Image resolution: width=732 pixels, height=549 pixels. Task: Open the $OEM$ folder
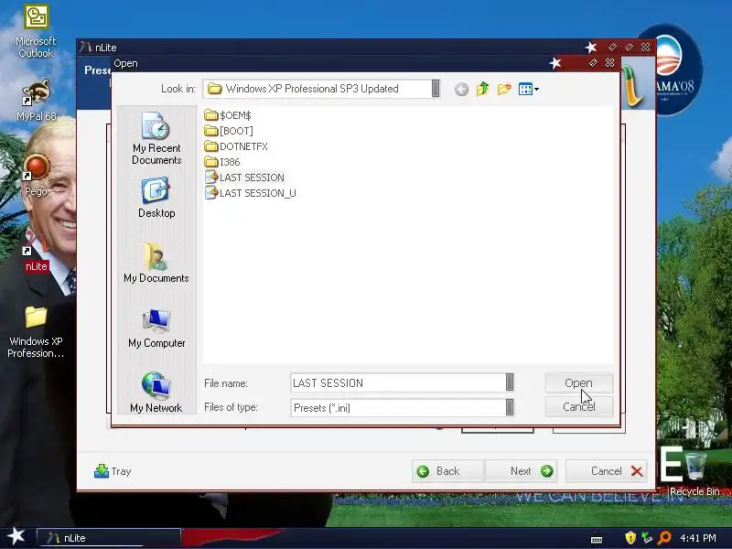click(x=228, y=115)
